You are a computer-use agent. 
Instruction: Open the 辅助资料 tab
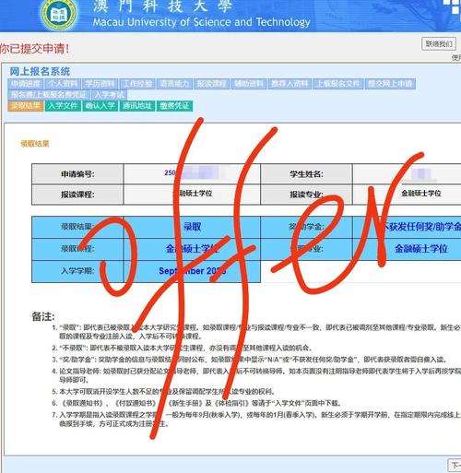click(249, 84)
